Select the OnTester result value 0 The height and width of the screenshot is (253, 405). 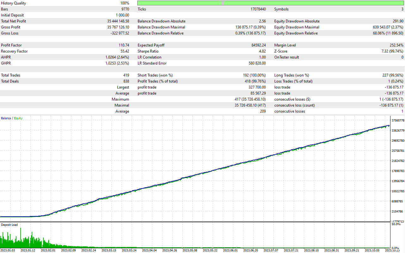click(x=402, y=57)
